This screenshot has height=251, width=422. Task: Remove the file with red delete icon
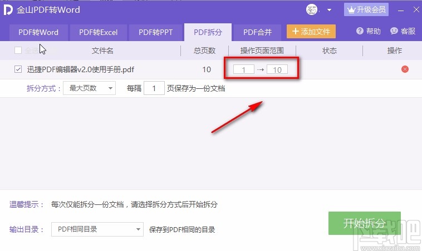click(405, 69)
